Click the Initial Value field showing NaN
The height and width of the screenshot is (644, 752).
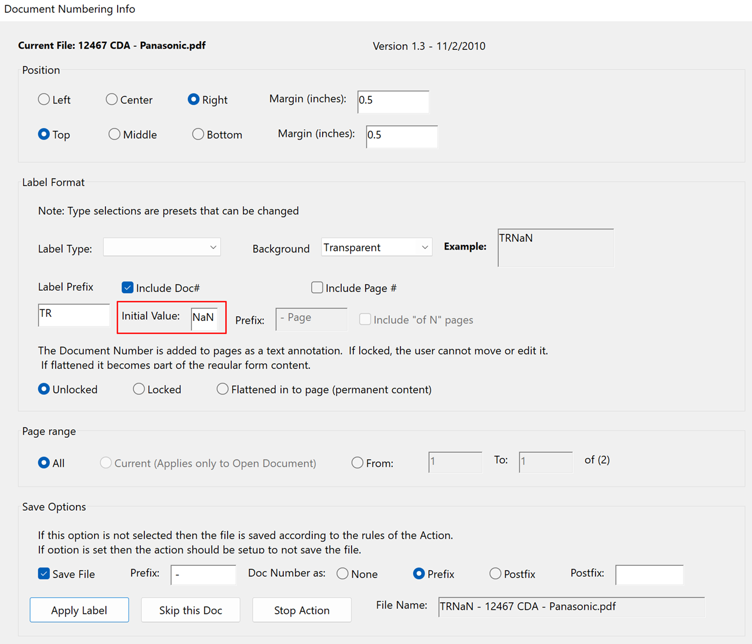point(205,317)
